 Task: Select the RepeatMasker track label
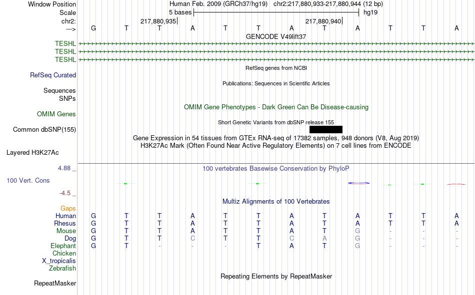55,283
